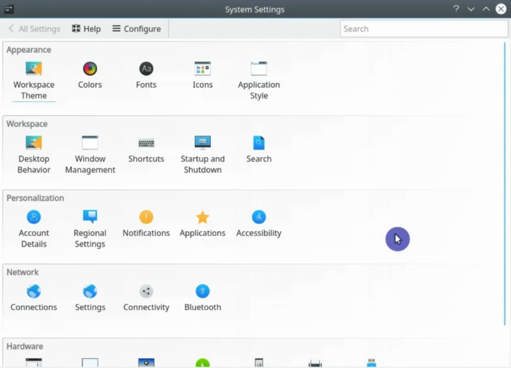Open the Icons appearance module
The width and height of the screenshot is (511, 368).
pos(202,75)
